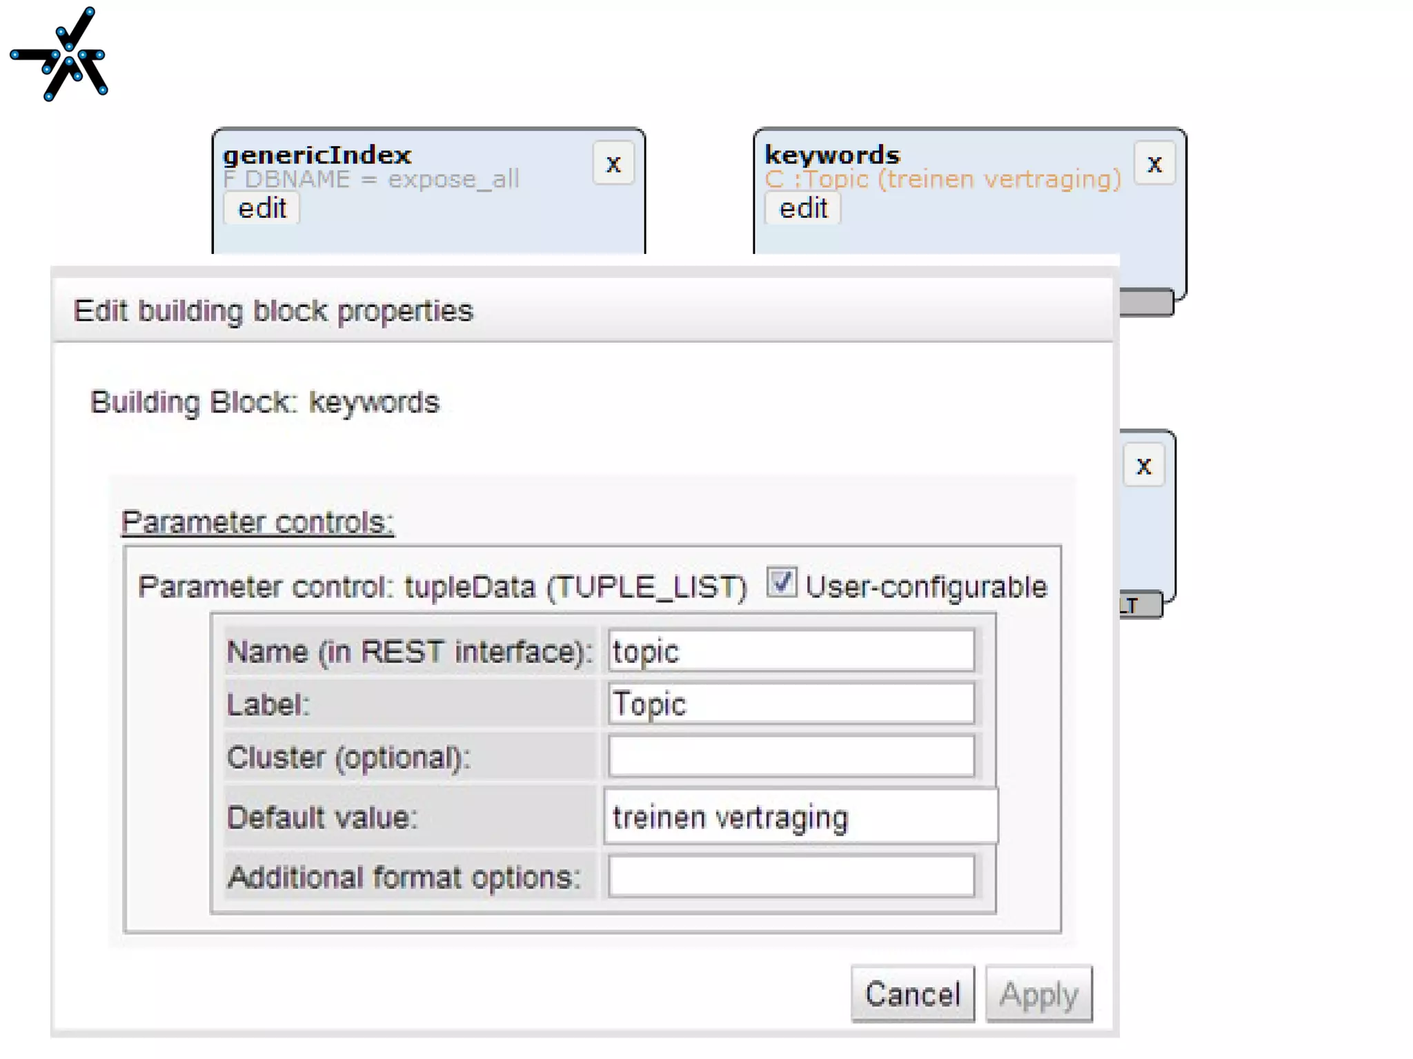1413x1059 pixels.
Task: Remove the keywords block with x
Action: pyautogui.click(x=1154, y=164)
